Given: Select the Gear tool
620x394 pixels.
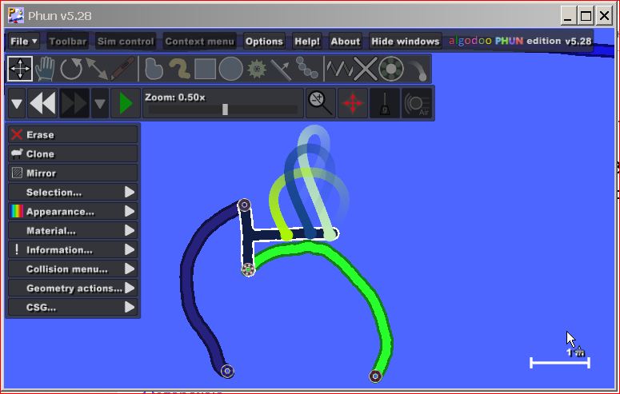Looking at the screenshot, I should point(256,69).
